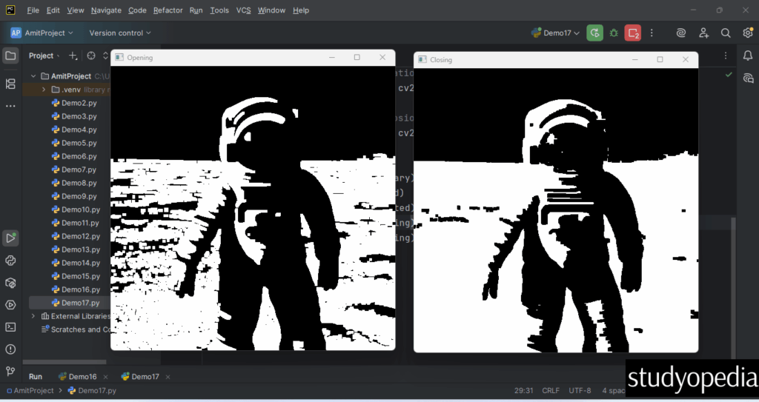Select Demo13.py in project tree
Image resolution: width=759 pixels, height=402 pixels.
(x=76, y=249)
